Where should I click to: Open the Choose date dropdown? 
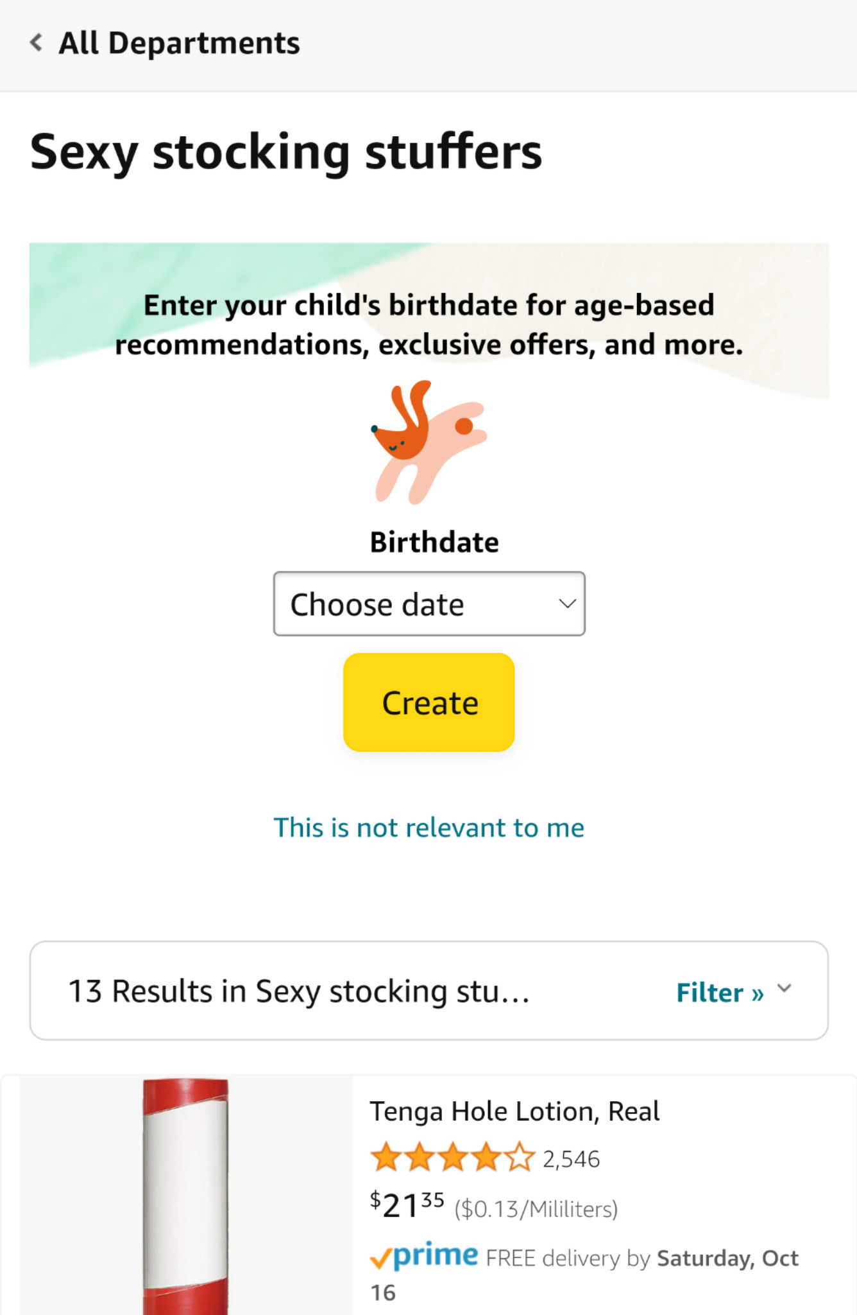tap(429, 603)
